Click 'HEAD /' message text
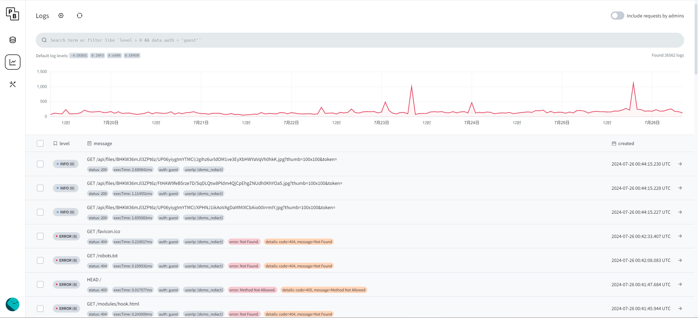Image resolution: width=698 pixels, height=318 pixels. (94, 280)
